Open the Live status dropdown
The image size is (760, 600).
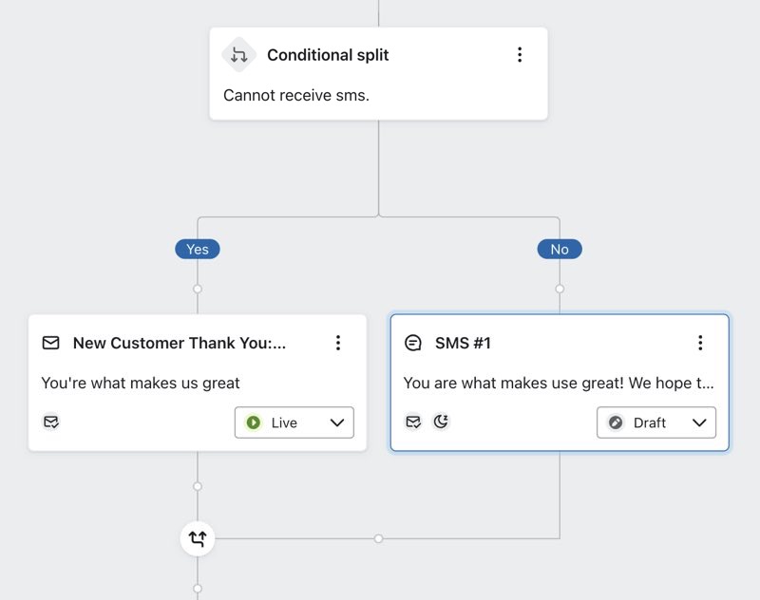tap(294, 422)
